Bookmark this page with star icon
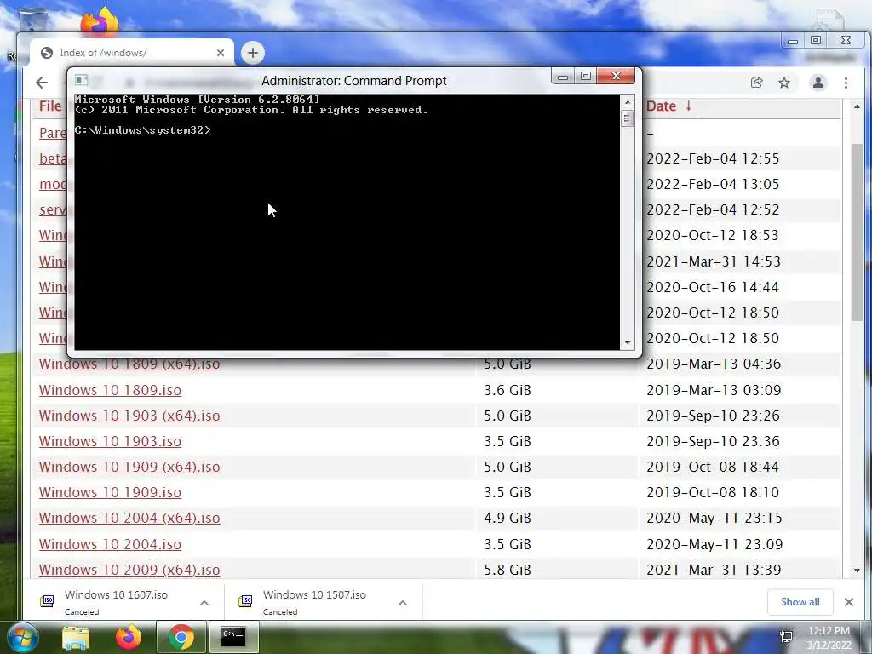The width and height of the screenshot is (872, 654). coord(784,83)
